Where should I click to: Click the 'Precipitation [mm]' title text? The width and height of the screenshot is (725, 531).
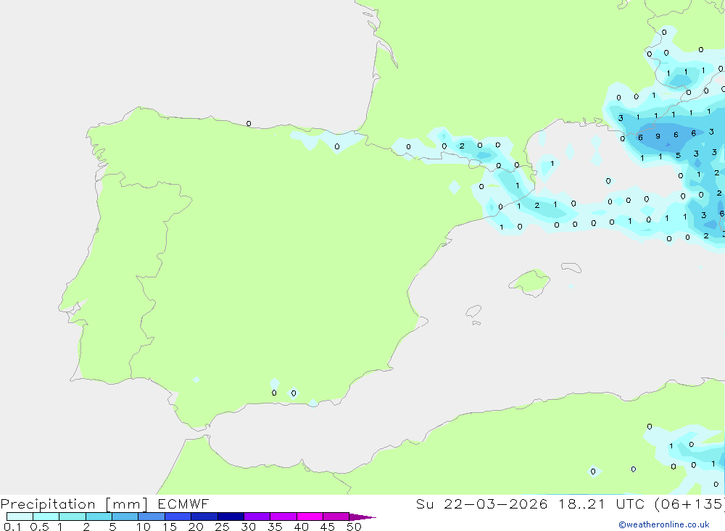[74, 504]
